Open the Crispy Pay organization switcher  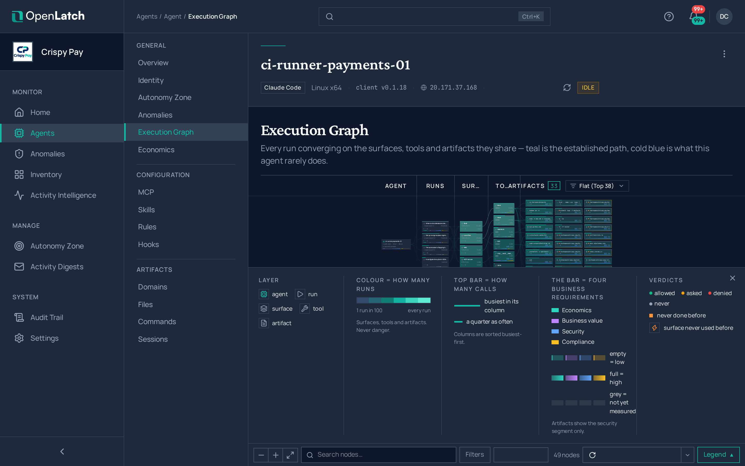[x=62, y=52]
